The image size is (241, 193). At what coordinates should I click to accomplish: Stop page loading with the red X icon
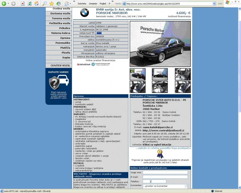(x=22, y=3)
